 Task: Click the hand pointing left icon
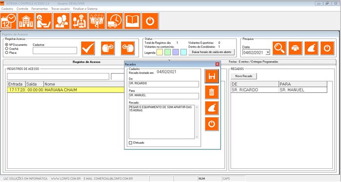click(x=128, y=48)
